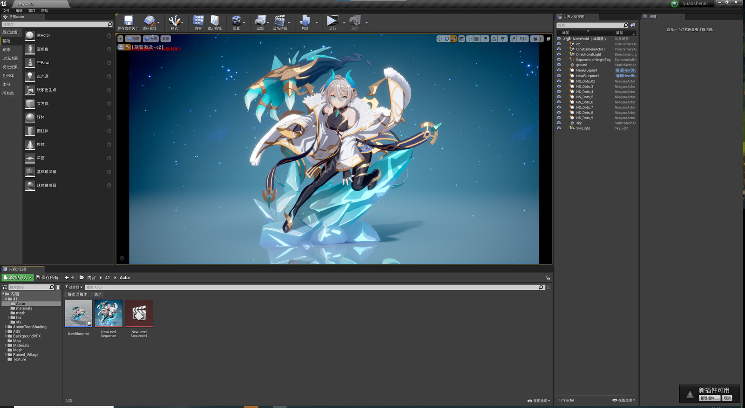Click the coordinate system cube icon in viewport
Screen dimensions: 745x408
click(461, 39)
